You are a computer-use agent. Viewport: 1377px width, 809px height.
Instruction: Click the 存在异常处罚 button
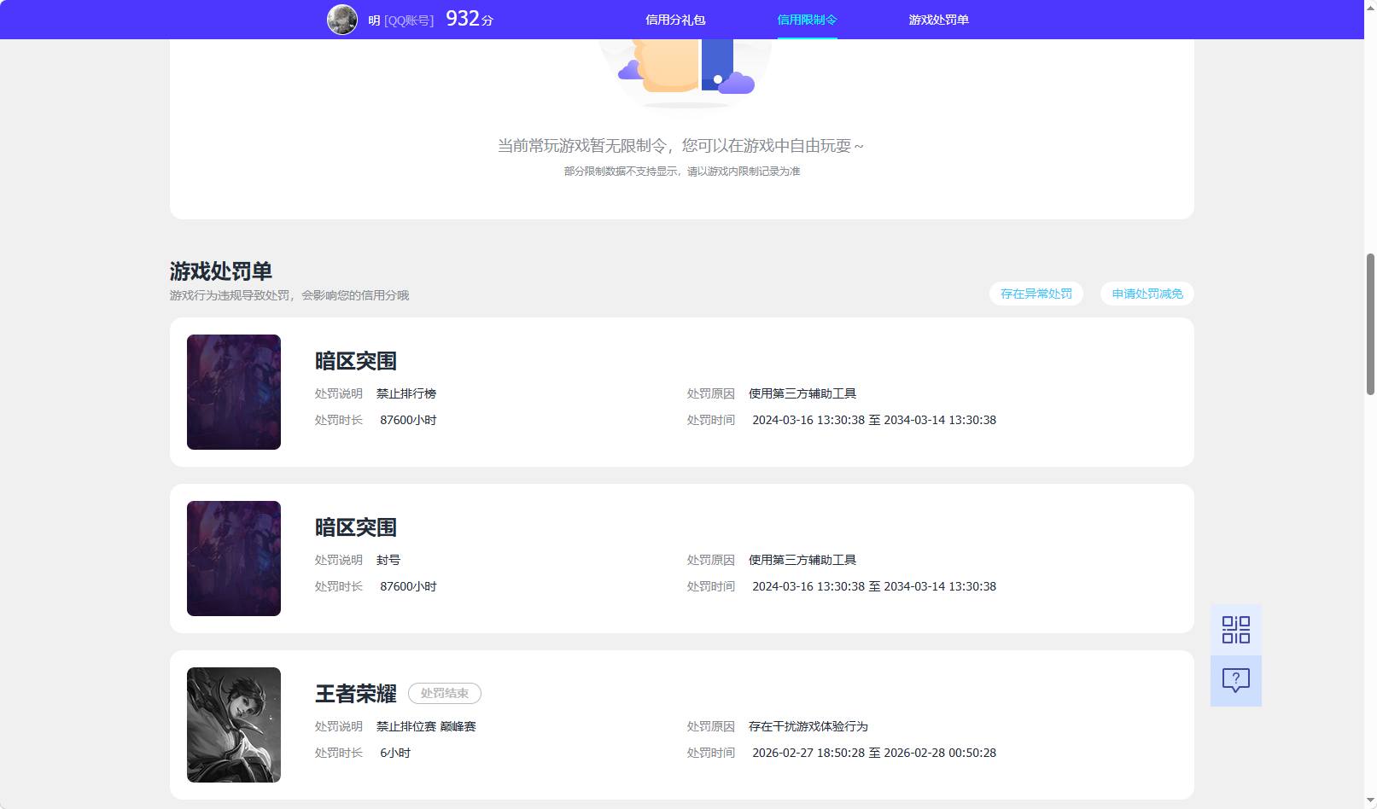click(x=1036, y=293)
